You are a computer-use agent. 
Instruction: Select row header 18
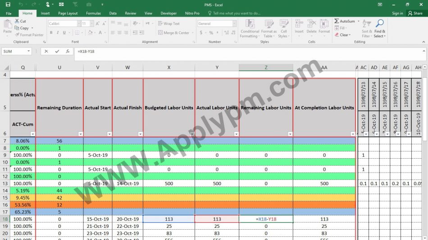[x=5, y=219]
